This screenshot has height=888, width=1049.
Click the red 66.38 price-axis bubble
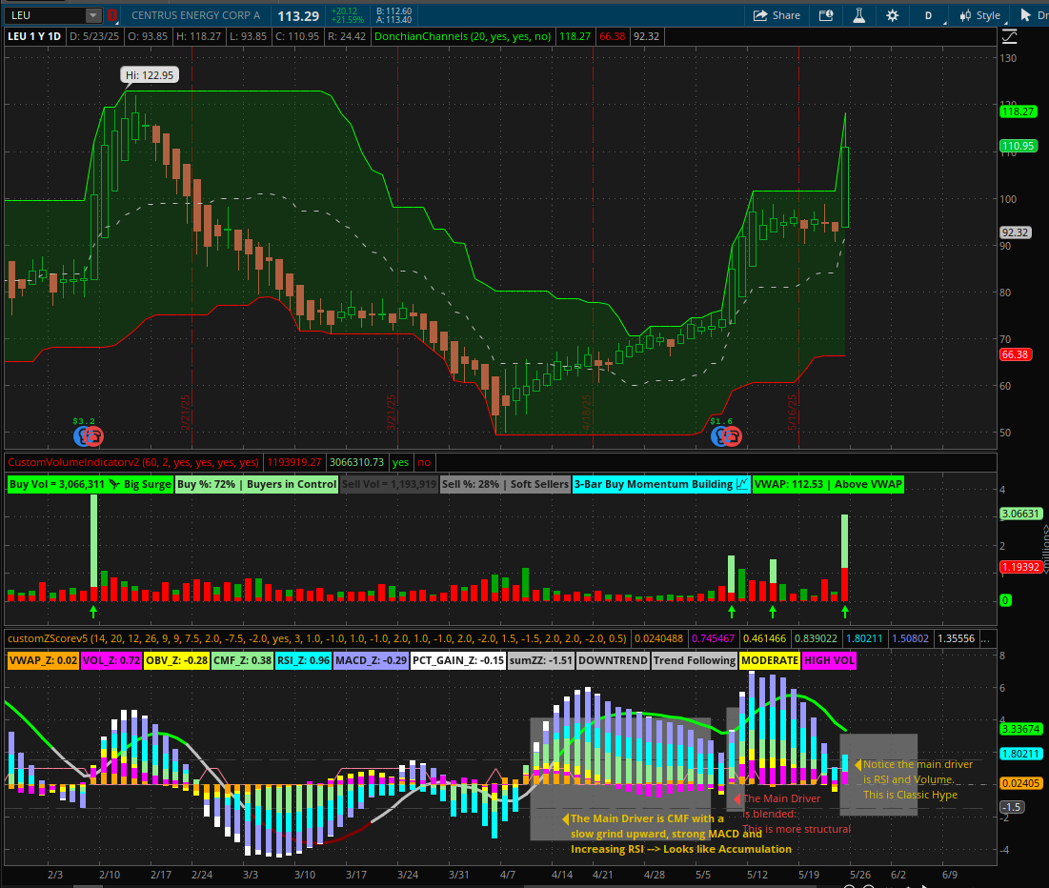click(x=1015, y=354)
